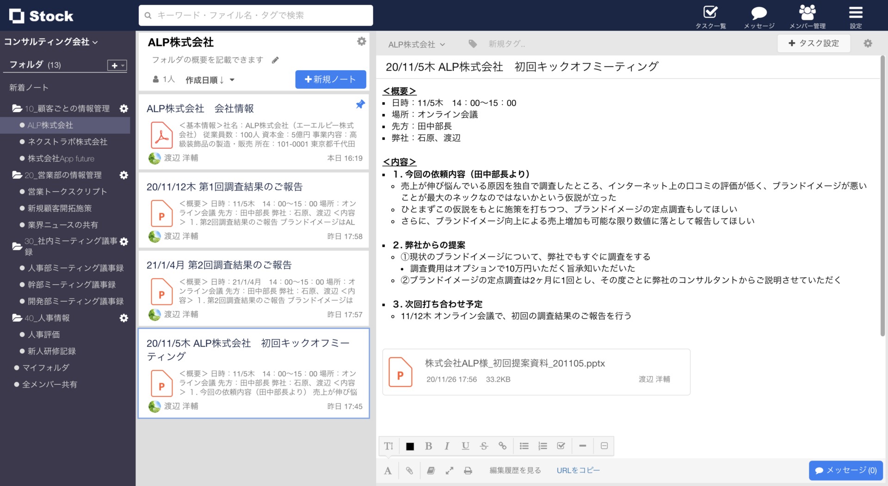Open member management (メンバー管理) icon
This screenshot has height=486, width=888.
pos(808,16)
